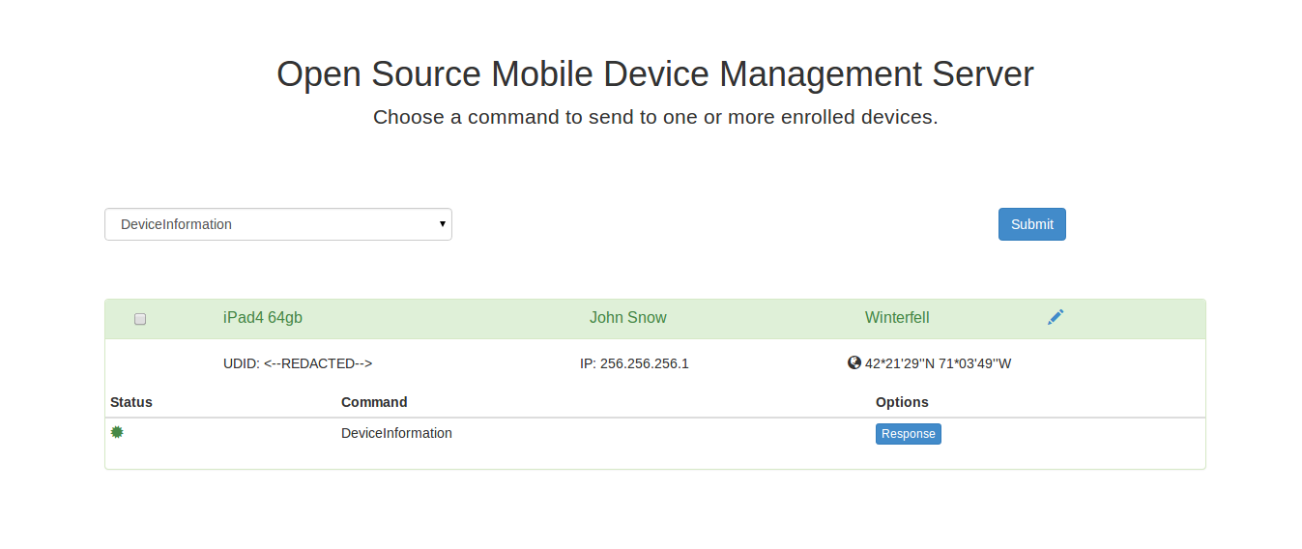Click the Winterfell location label
The image size is (1302, 549).
coord(897,318)
